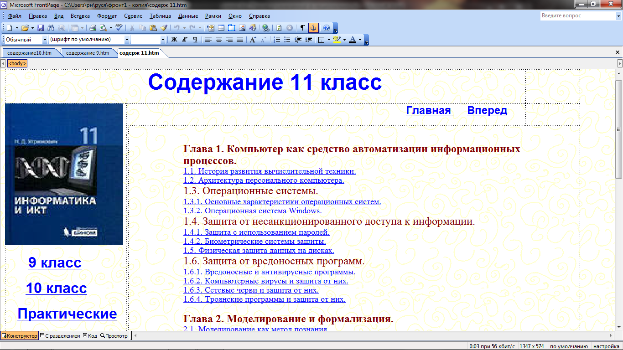Click the Insert Picture from file icon
Screen dimensions: 623x350
(x=242, y=28)
